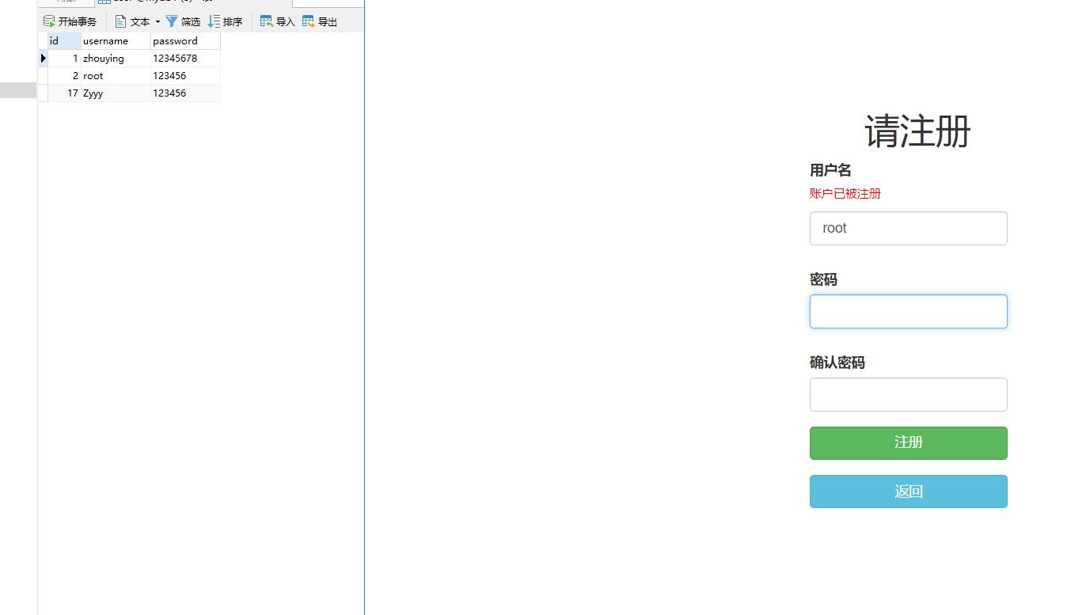
Task: Select the password column header
Action: 185,41
